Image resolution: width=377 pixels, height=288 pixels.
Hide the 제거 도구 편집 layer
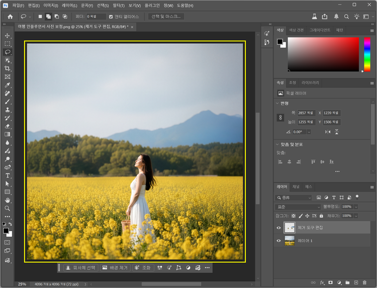[x=279, y=228]
